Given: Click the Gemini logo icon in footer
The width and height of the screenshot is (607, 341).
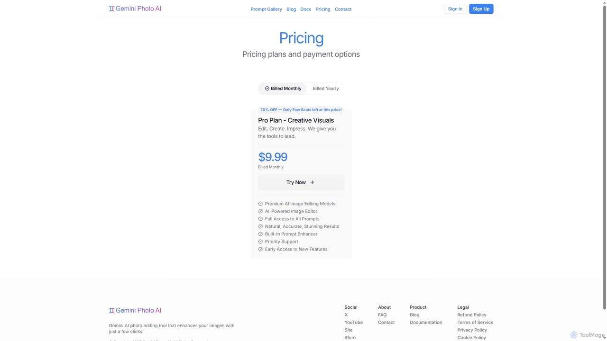Looking at the screenshot, I should [111, 311].
